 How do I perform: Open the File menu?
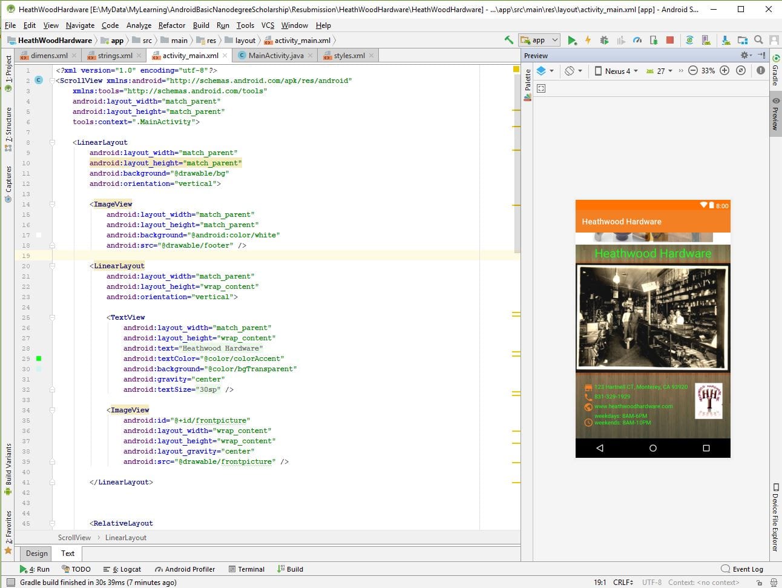pyautogui.click(x=10, y=25)
